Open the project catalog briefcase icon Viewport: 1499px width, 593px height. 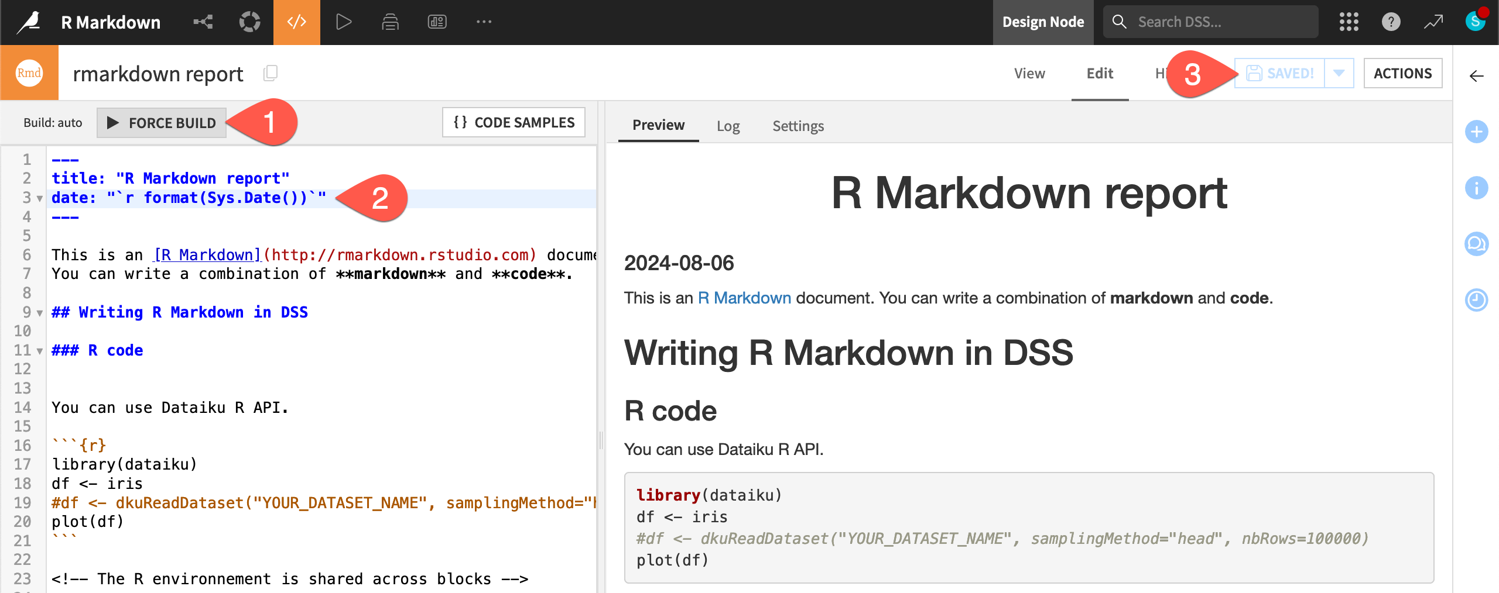click(390, 22)
